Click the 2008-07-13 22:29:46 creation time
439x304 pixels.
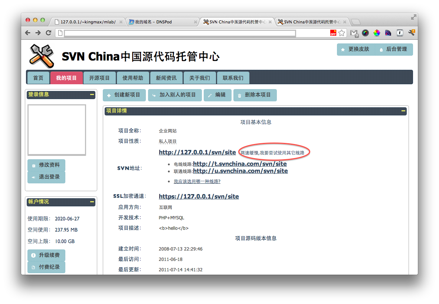coord(180,249)
